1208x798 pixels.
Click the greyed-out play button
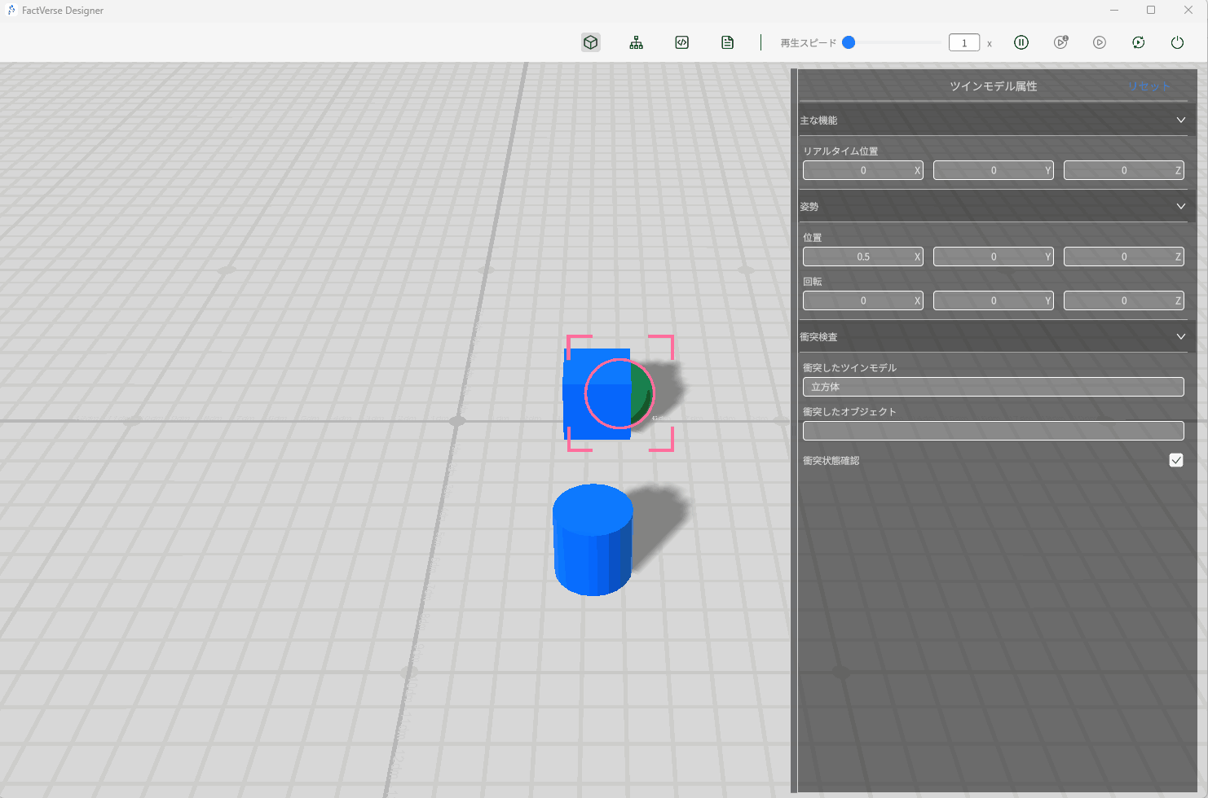tap(1100, 42)
